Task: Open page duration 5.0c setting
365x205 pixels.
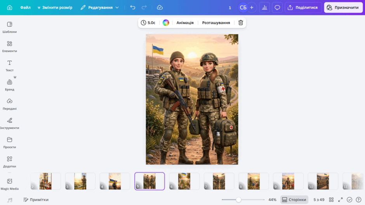Action: click(148, 23)
